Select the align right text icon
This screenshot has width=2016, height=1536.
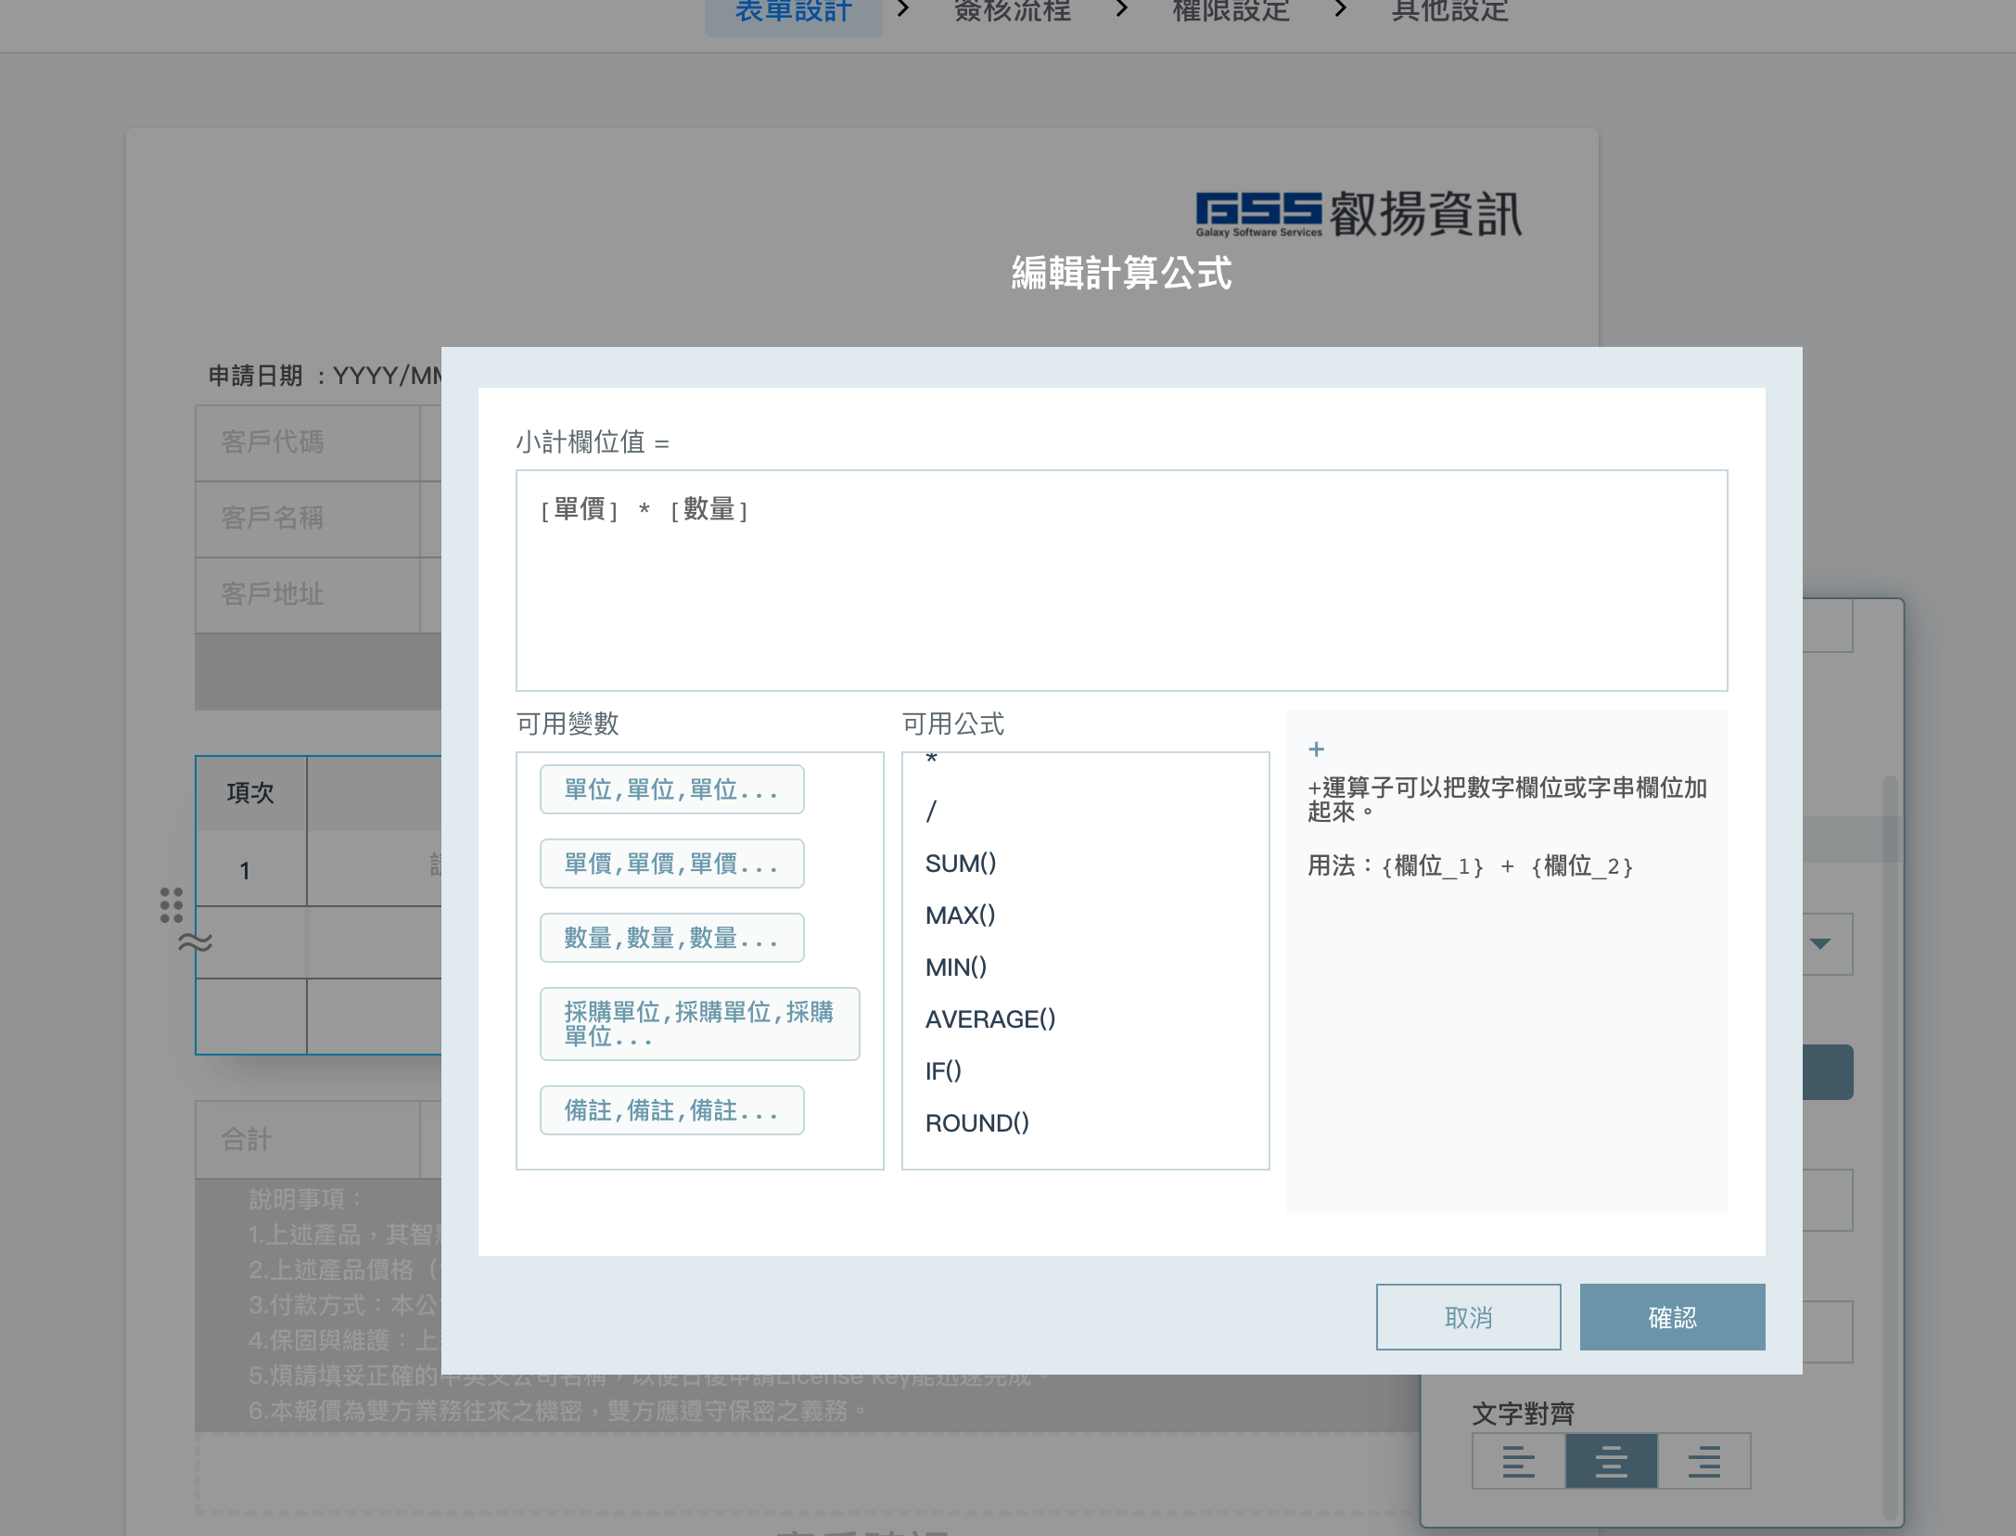coord(1703,1461)
